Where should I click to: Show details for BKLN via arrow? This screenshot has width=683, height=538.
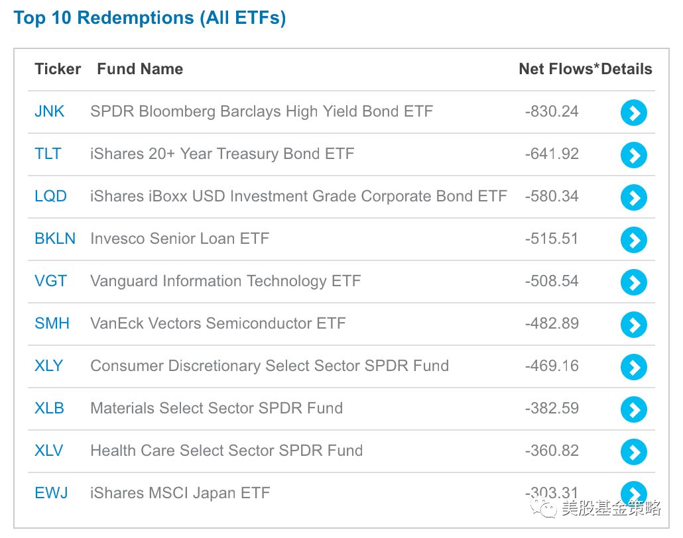click(633, 240)
